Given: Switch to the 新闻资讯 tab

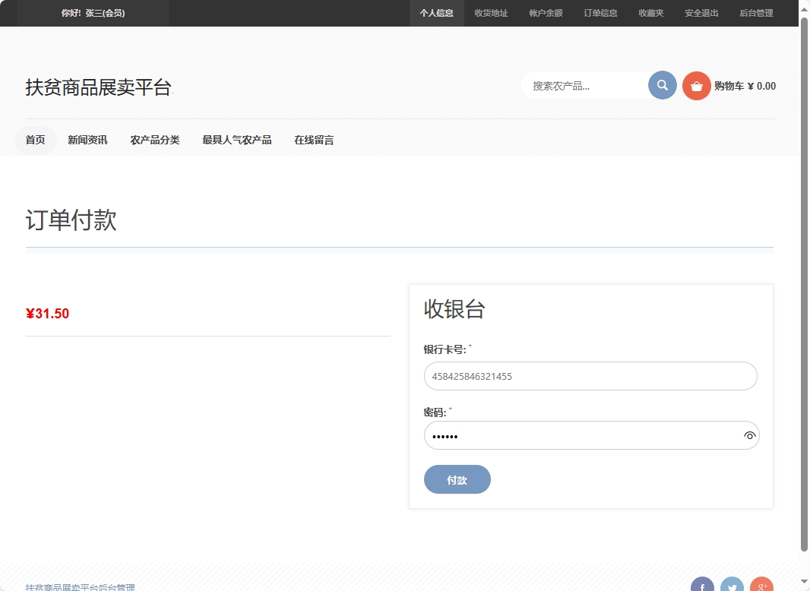Looking at the screenshot, I should click(87, 140).
